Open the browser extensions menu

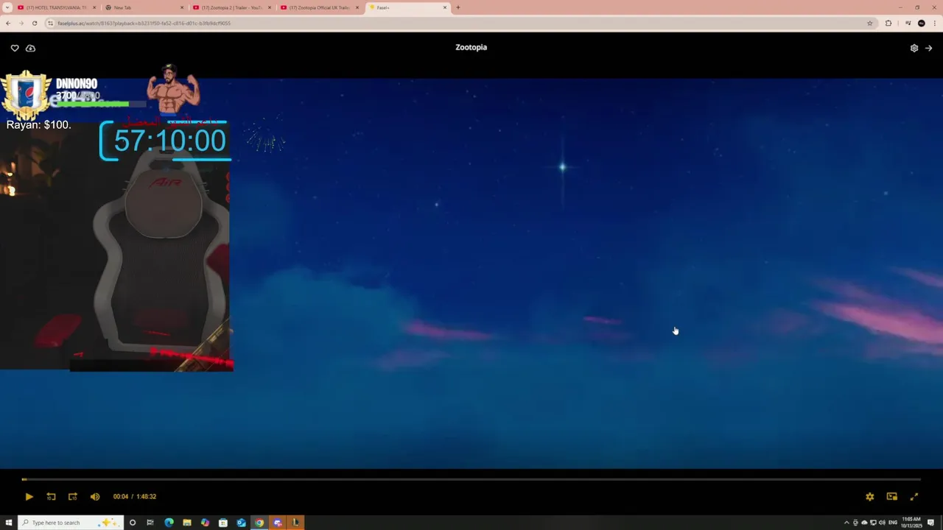(888, 23)
